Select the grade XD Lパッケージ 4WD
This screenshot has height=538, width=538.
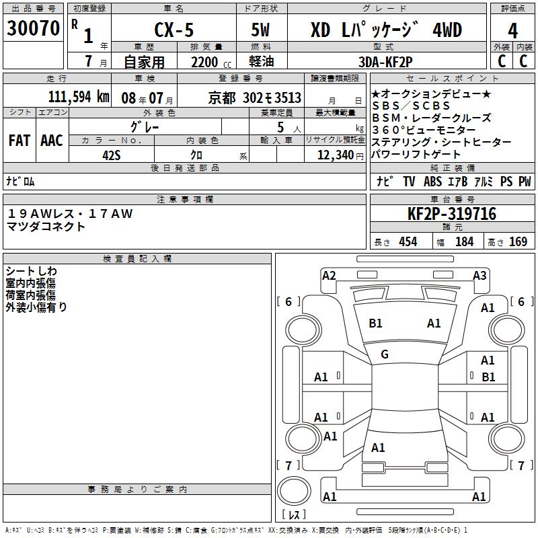(386, 30)
